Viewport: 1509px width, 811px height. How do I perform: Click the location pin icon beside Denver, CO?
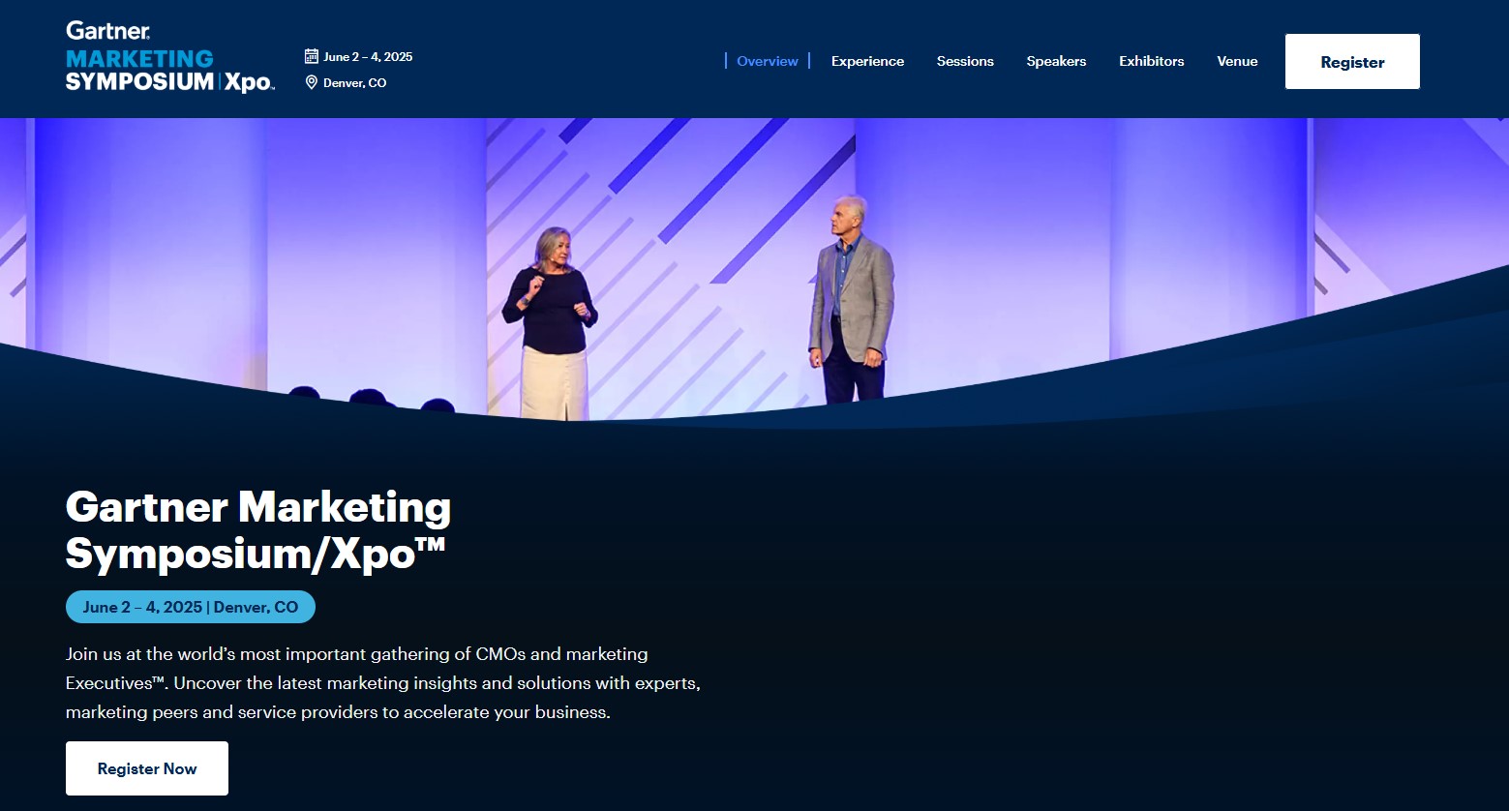[x=311, y=82]
